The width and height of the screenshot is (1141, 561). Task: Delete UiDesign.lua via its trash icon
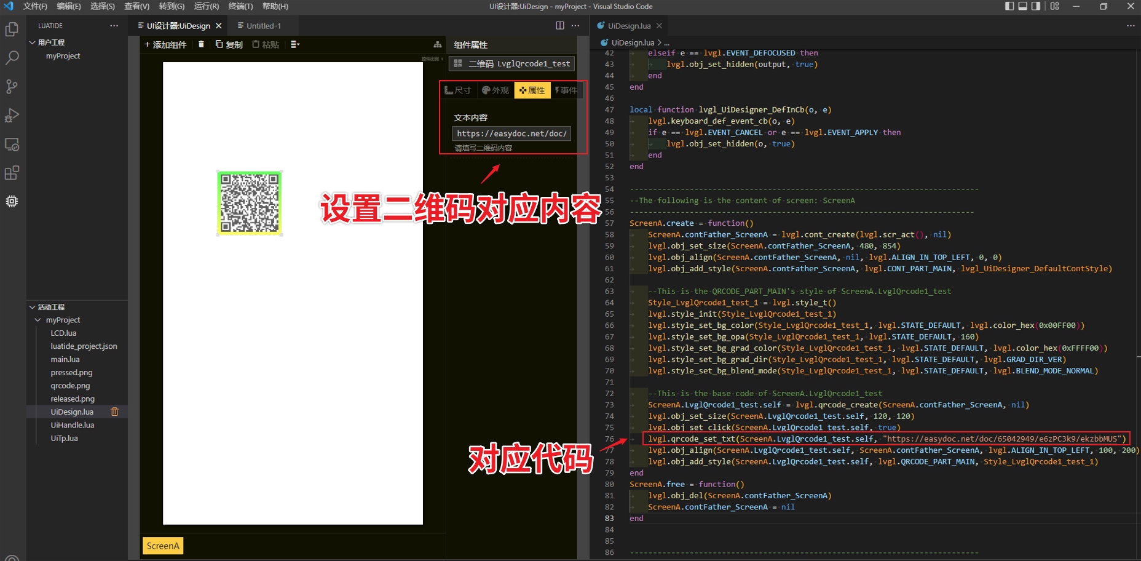114,412
